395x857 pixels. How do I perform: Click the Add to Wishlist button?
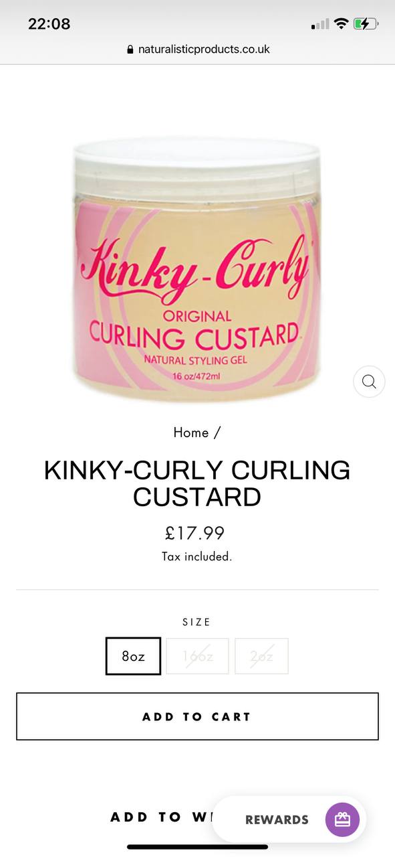point(160,817)
